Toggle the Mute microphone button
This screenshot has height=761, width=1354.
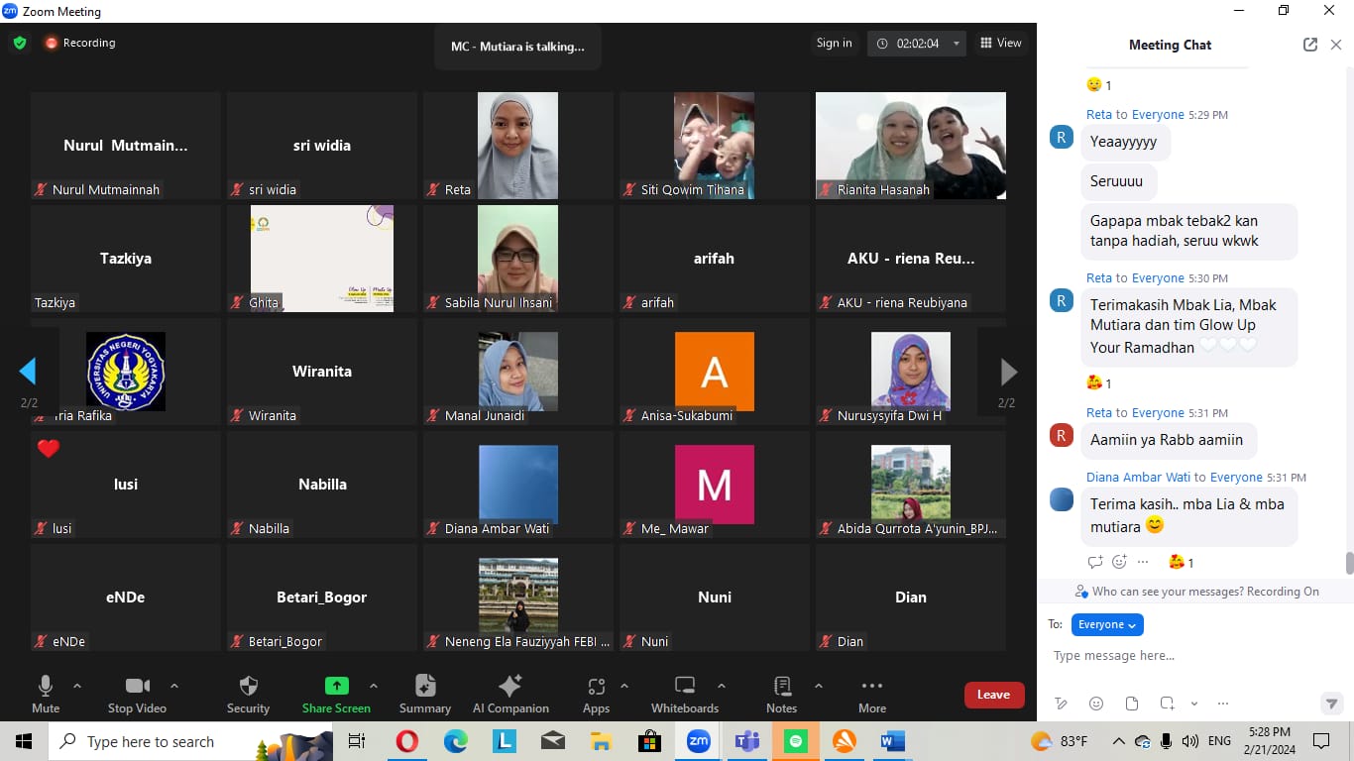coord(46,686)
